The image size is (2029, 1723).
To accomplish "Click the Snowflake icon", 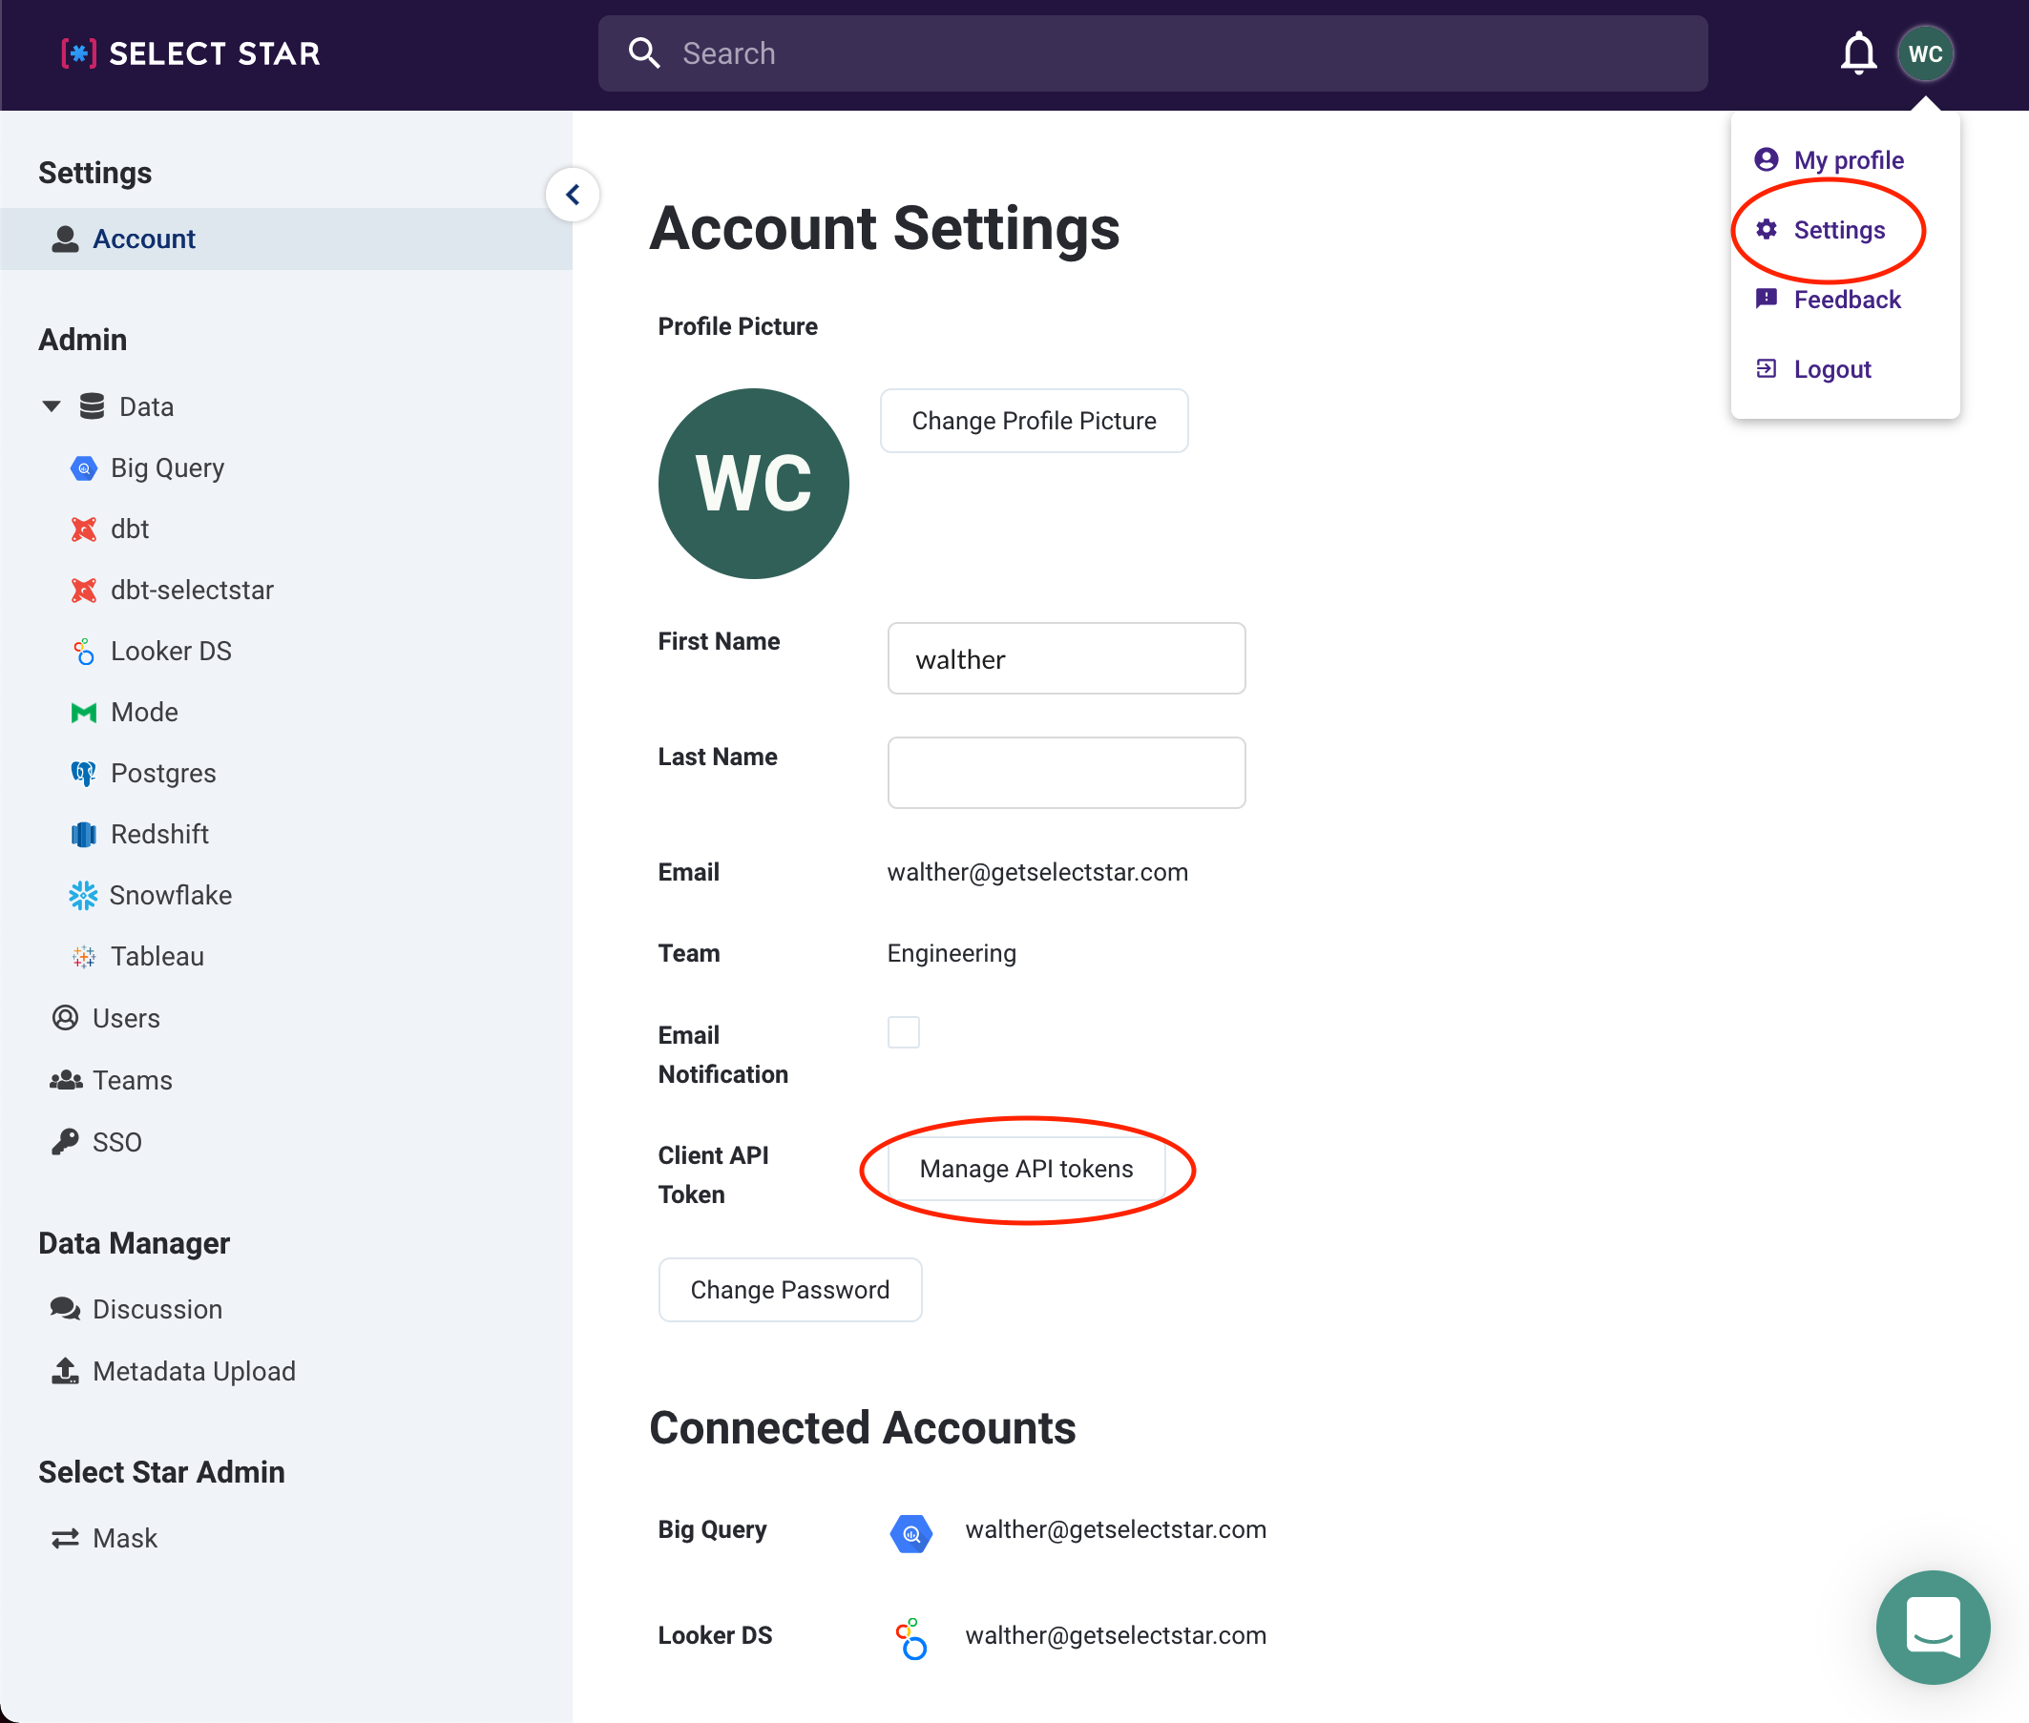I will click(x=83, y=896).
